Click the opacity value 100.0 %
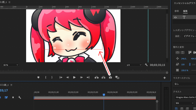This screenshot has width=196, height=110. point(185,70)
